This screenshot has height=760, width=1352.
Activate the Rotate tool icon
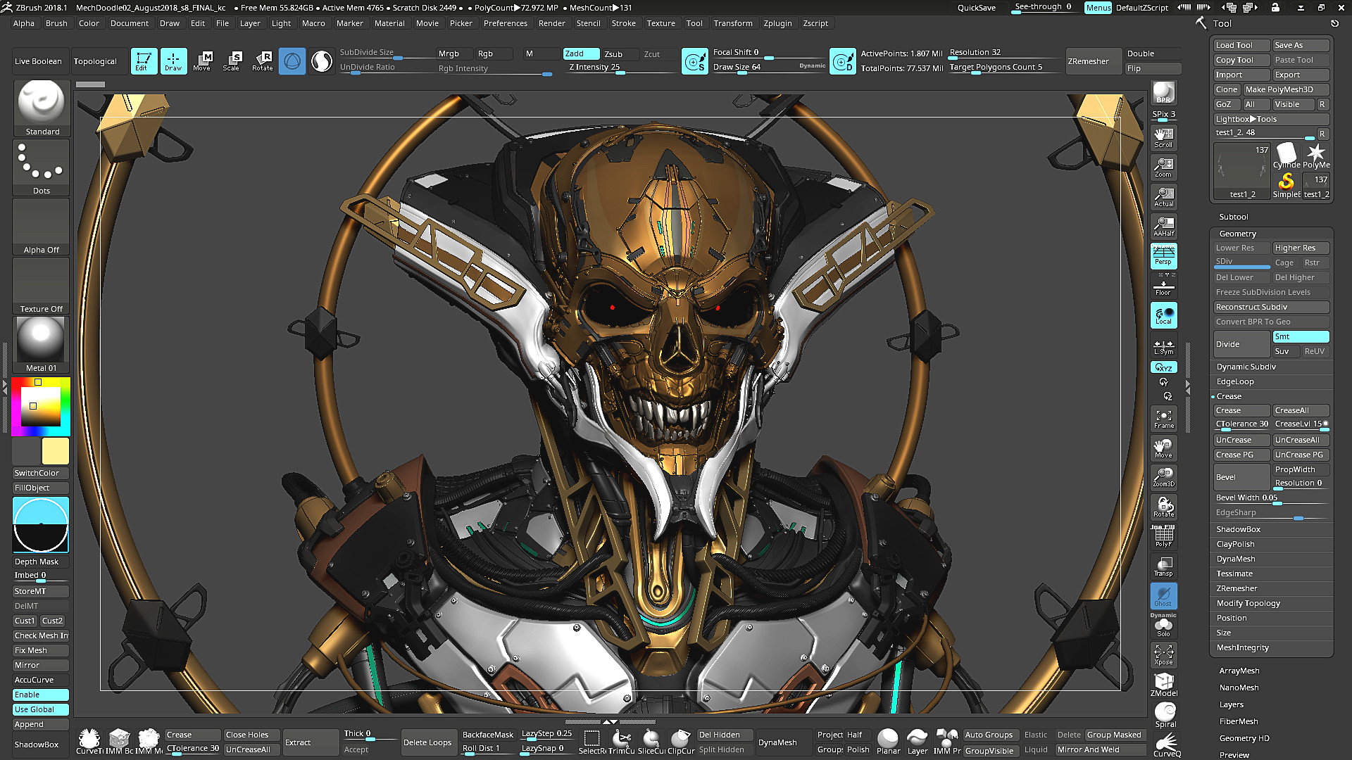click(x=263, y=61)
